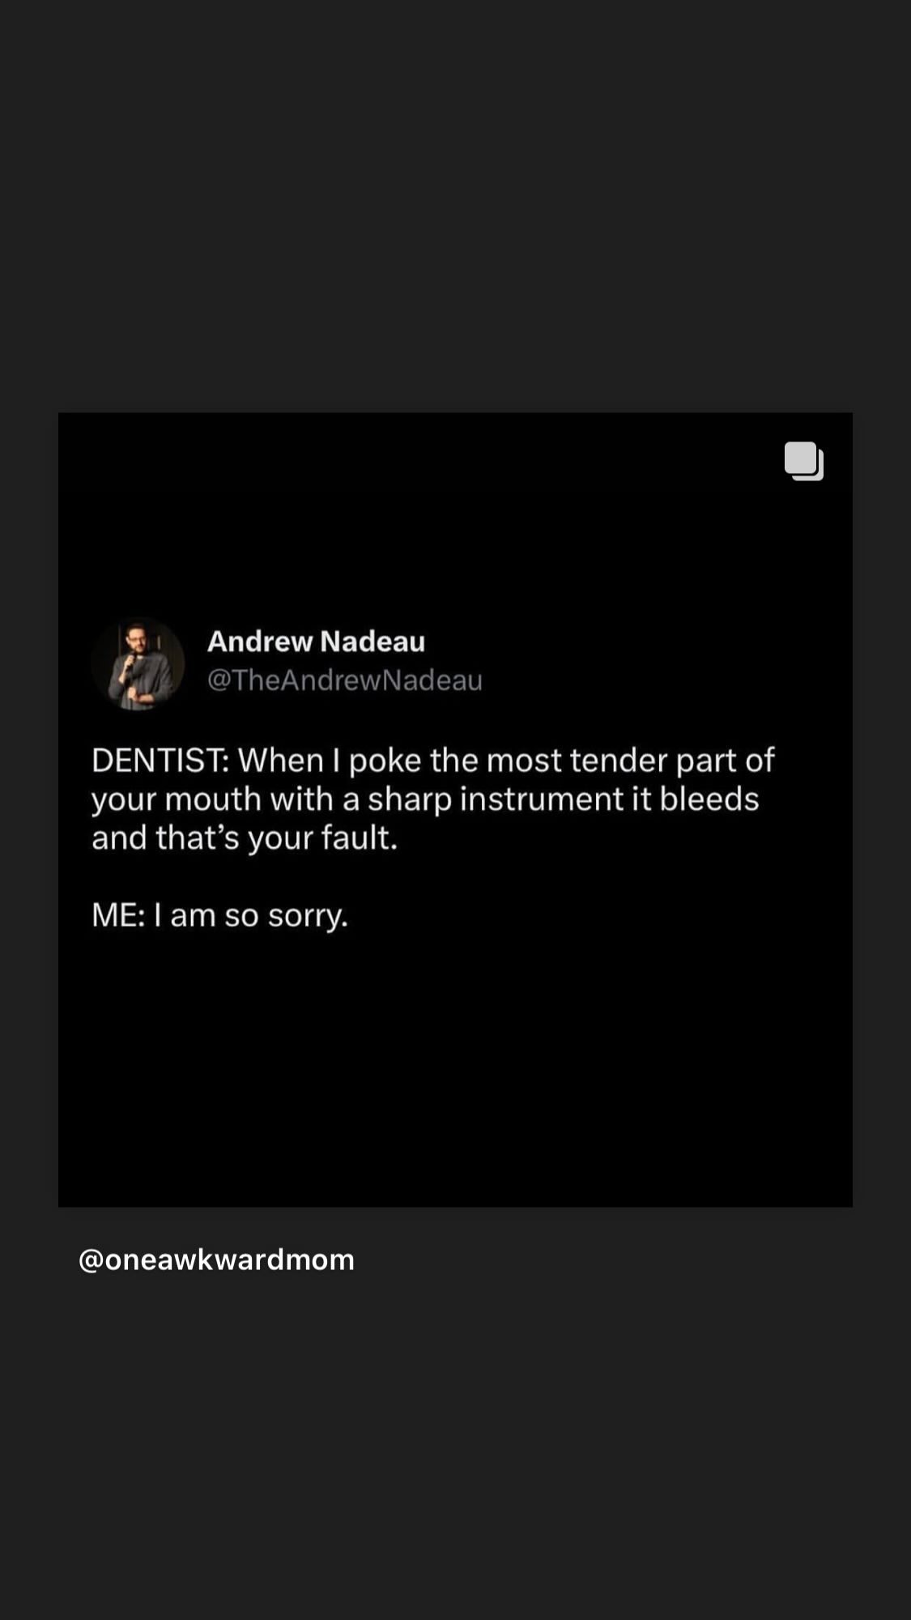Tap the "DENTIST:" word in tweet
The height and width of the screenshot is (1620, 911).
(x=160, y=761)
